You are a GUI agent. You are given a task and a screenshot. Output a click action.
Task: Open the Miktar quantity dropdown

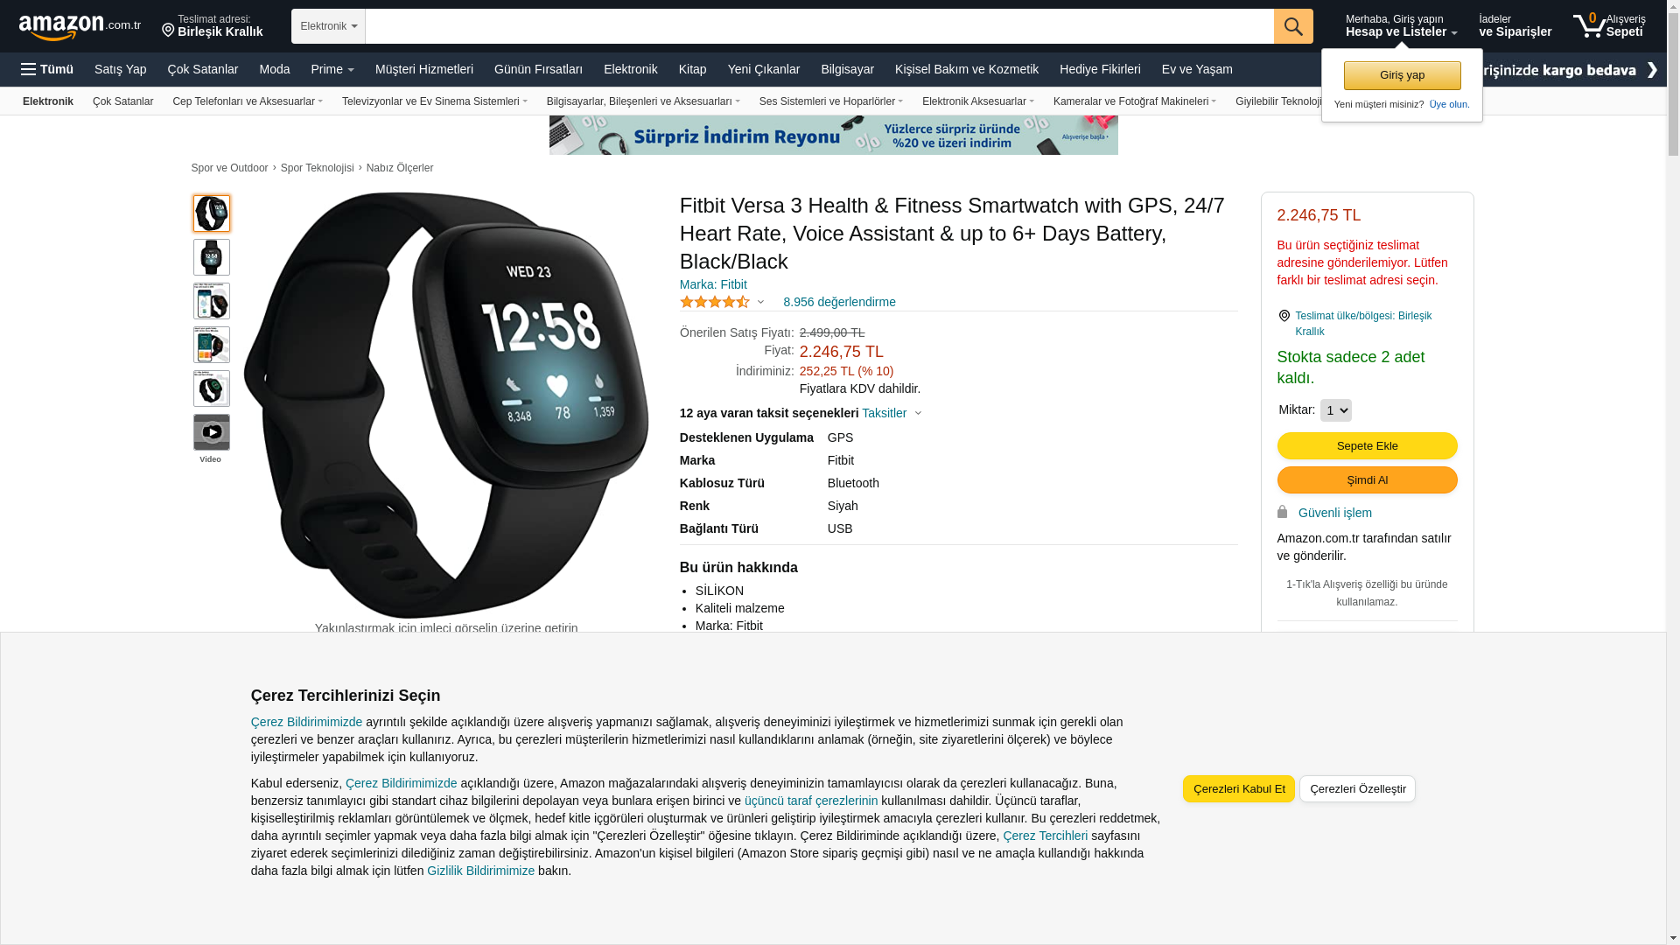coord(1335,410)
